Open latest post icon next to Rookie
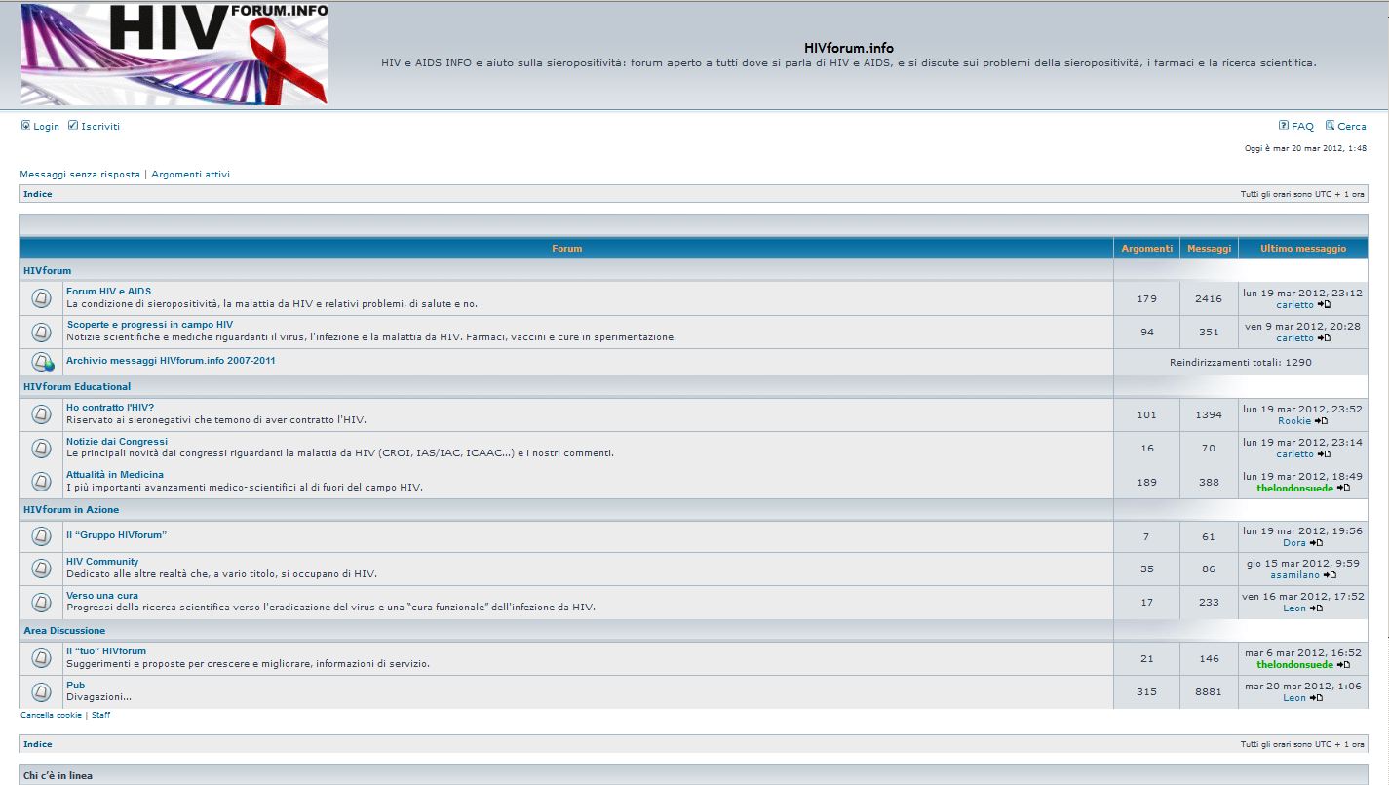 point(1321,421)
